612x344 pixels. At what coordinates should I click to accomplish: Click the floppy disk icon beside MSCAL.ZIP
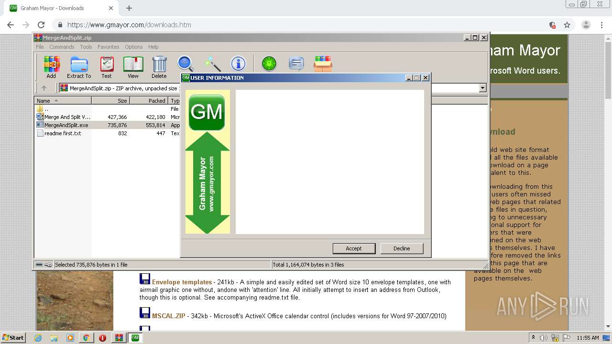tap(145, 313)
